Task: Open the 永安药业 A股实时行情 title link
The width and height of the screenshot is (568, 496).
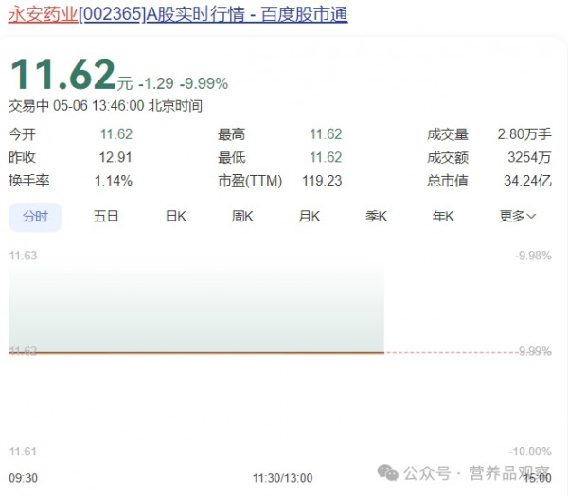Action: pos(178,15)
